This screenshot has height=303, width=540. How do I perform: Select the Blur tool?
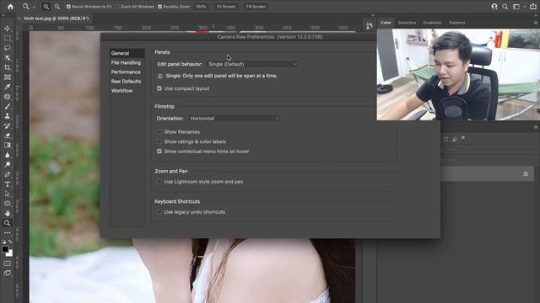(8, 155)
